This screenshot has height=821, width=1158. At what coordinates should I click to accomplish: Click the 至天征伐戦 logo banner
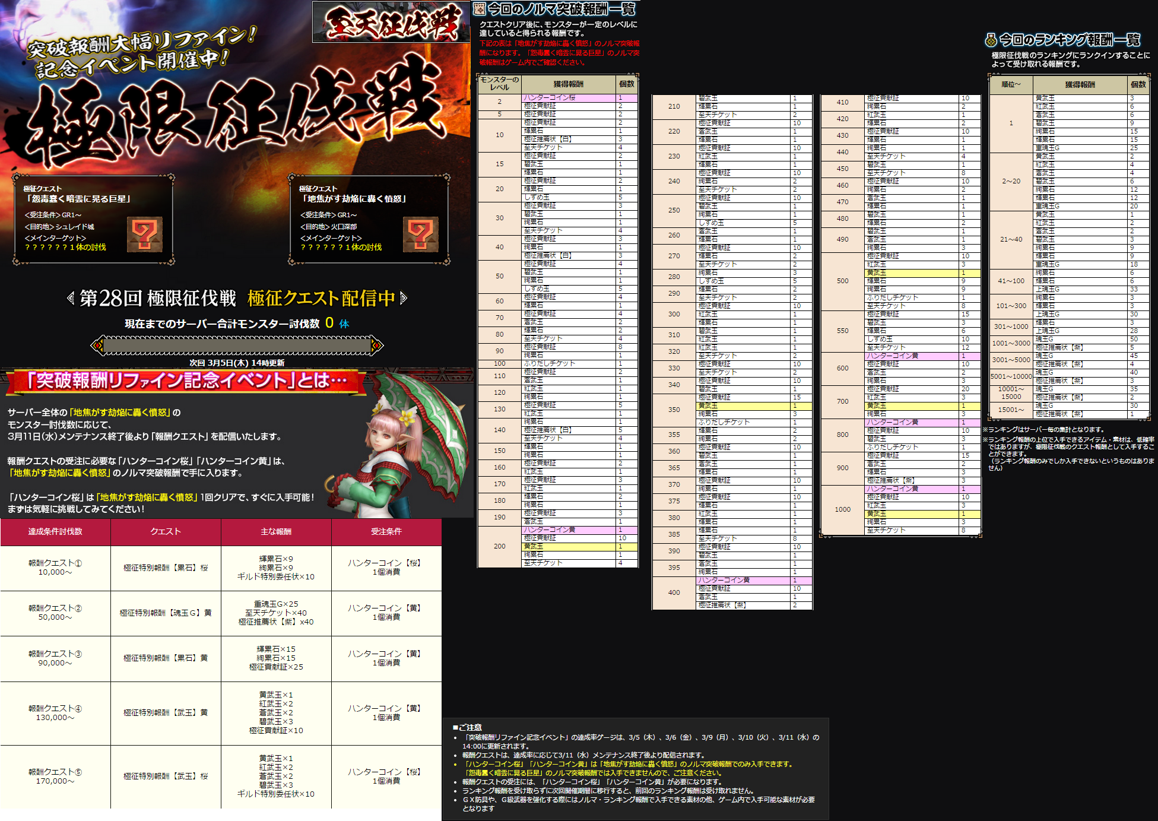pyautogui.click(x=391, y=22)
